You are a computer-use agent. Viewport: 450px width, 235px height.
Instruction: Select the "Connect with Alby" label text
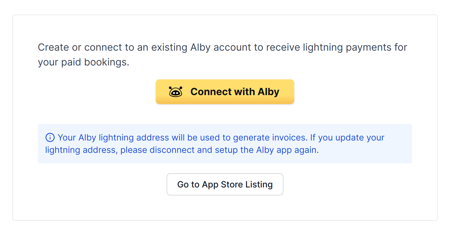click(x=235, y=92)
